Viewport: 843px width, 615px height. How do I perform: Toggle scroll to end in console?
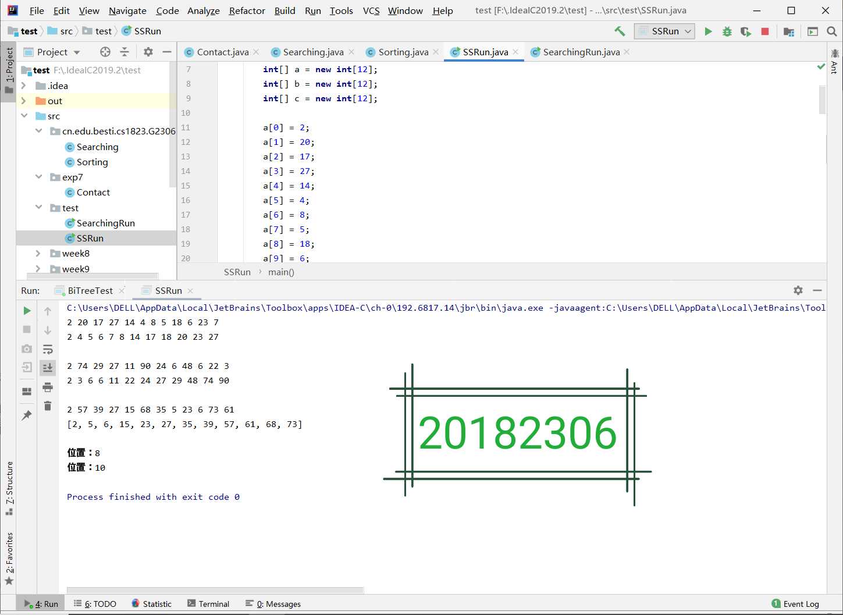[x=48, y=368]
